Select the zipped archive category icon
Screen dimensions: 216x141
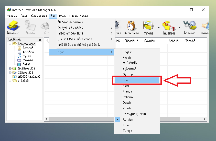(19, 48)
